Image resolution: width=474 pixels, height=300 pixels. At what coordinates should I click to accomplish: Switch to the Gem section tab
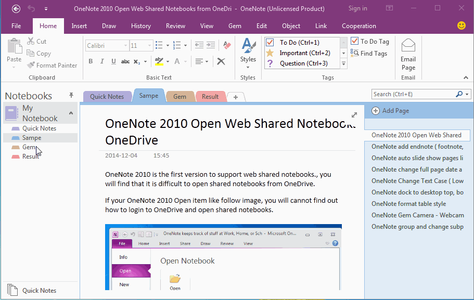pos(180,97)
